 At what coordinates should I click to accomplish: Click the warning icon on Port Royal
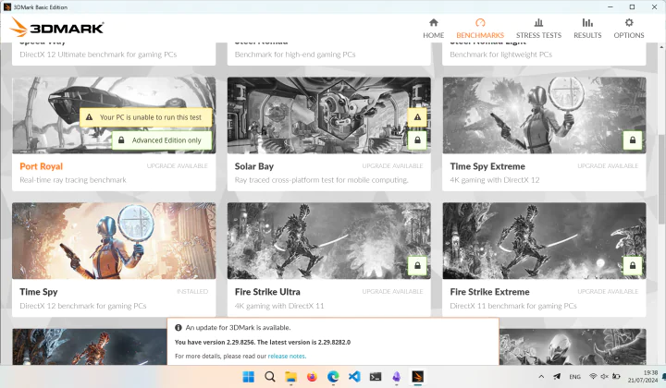coord(89,117)
